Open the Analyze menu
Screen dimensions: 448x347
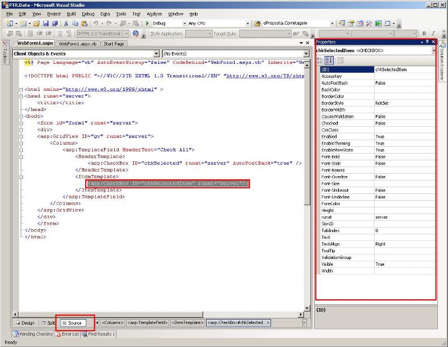click(x=155, y=13)
